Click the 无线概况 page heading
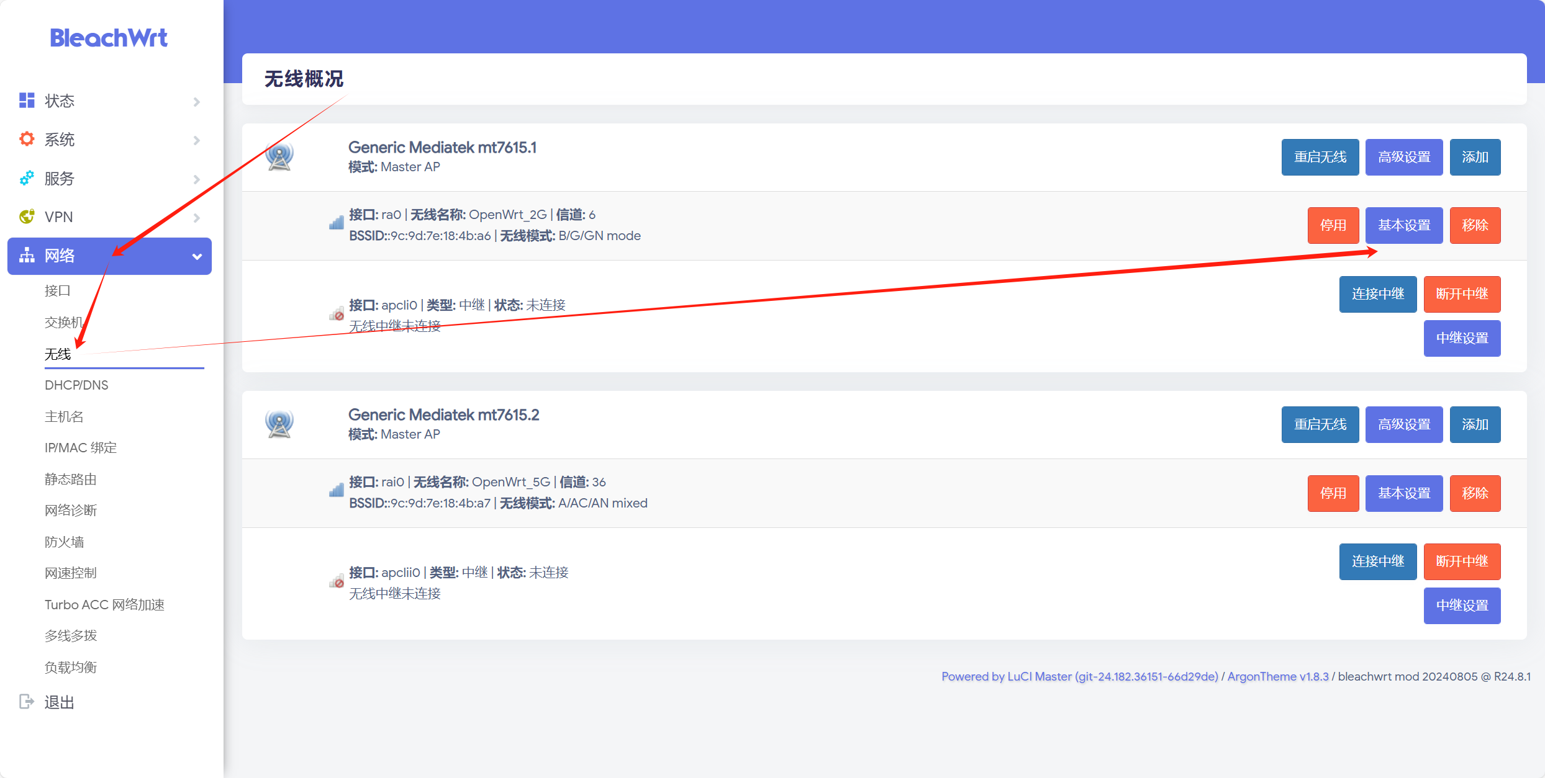1545x778 pixels. [x=304, y=79]
